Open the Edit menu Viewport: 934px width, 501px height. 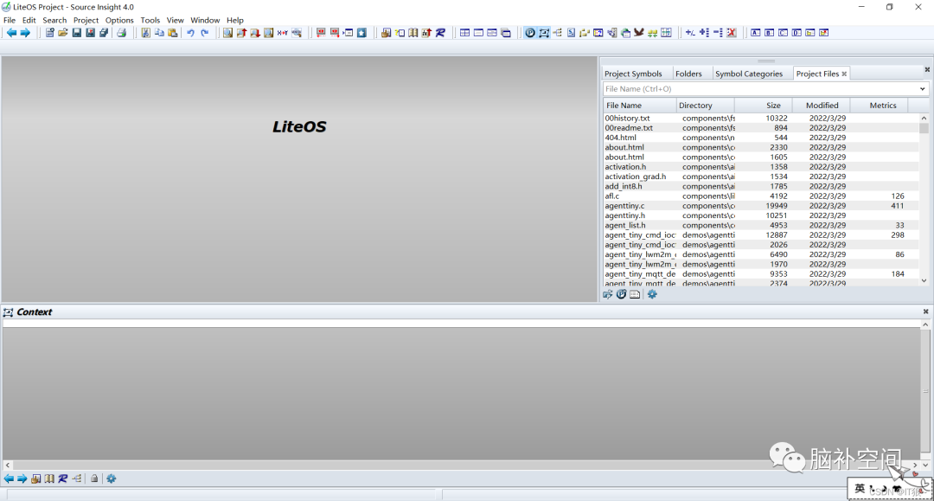[29, 20]
